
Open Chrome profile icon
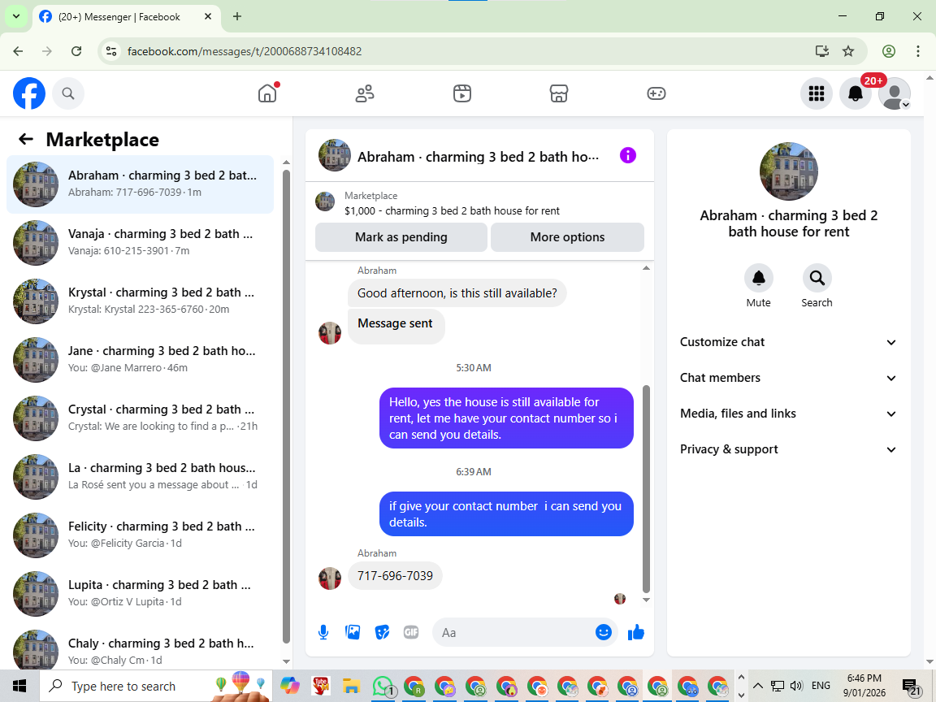tap(889, 51)
